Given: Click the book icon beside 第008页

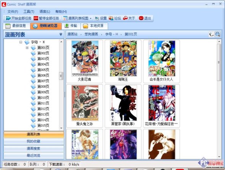Looking at the screenshot, I should (33, 87).
